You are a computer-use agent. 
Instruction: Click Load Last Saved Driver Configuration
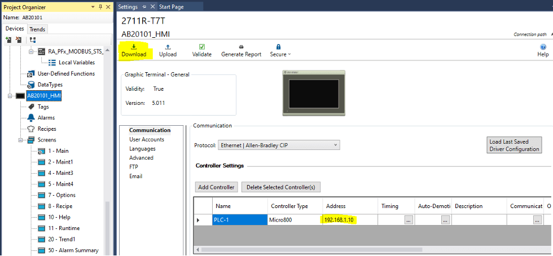tap(514, 145)
